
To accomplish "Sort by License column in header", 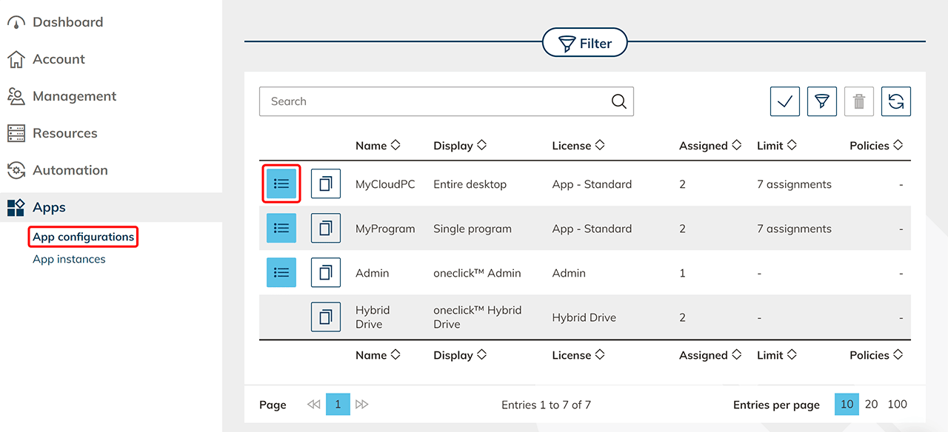I will (578, 146).
